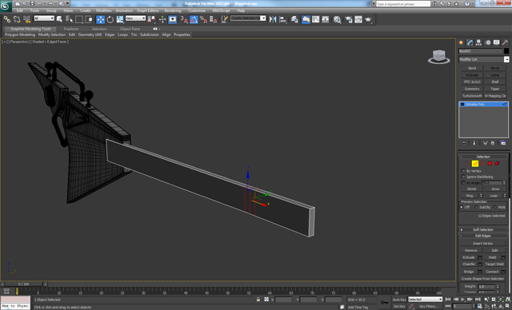512x310 pixels.
Task: Open the Select by Name dialog
Action: point(69,19)
